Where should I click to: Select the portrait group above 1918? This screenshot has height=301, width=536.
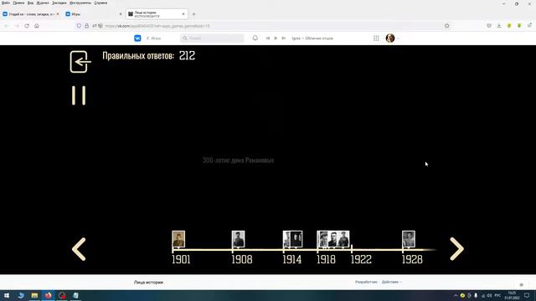[333, 239]
